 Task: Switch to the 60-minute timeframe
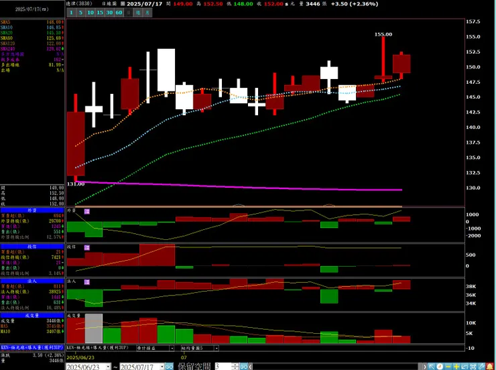click(119, 13)
